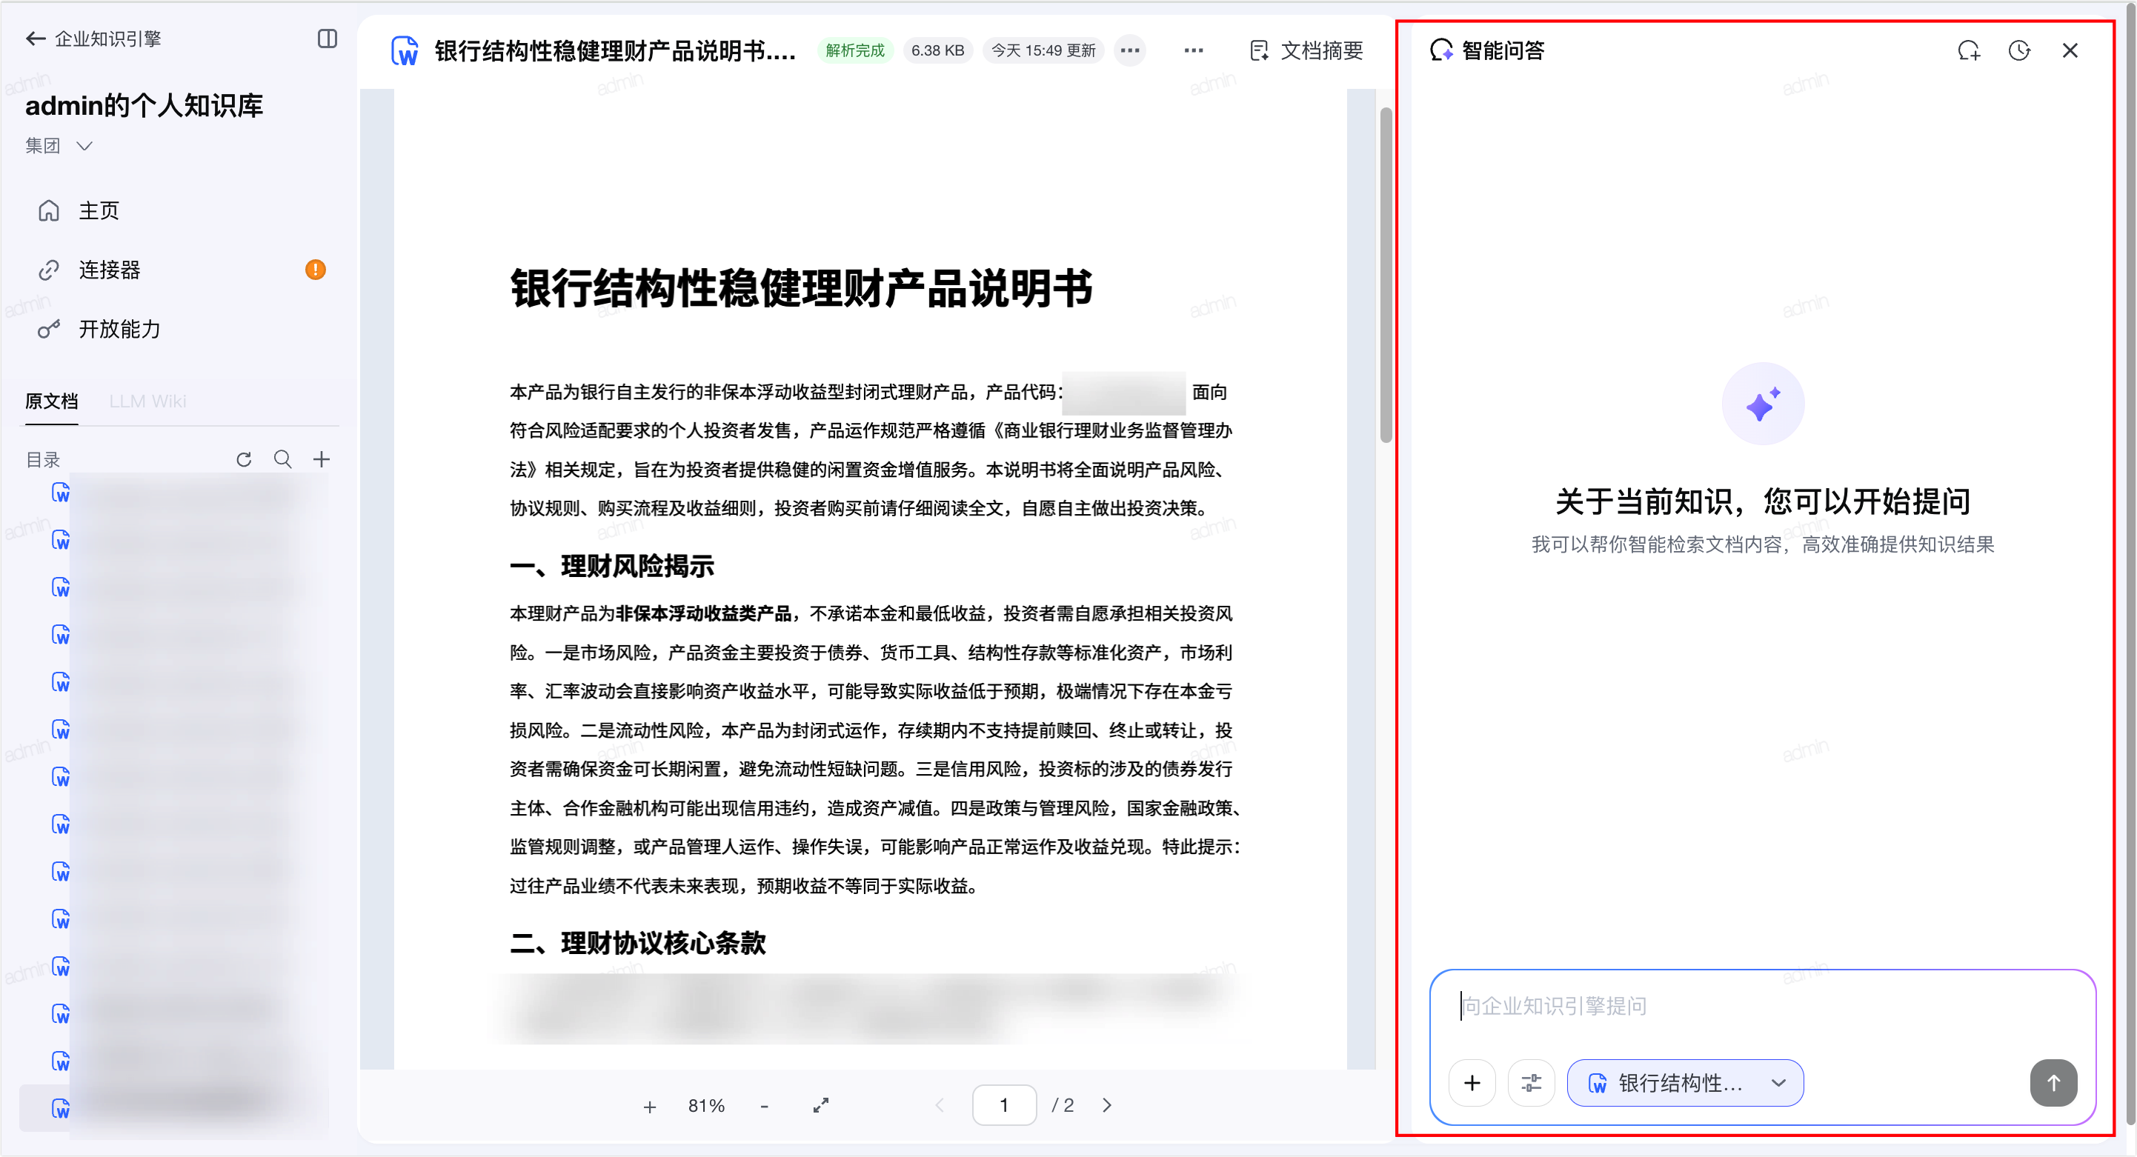Open the more menu beside the update time

[x=1130, y=50]
